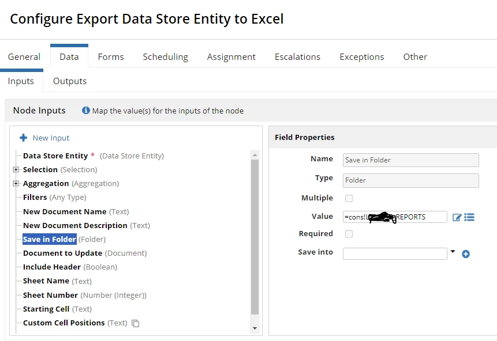Toggle the Multiple checkbox
The width and height of the screenshot is (497, 341).
[349, 198]
